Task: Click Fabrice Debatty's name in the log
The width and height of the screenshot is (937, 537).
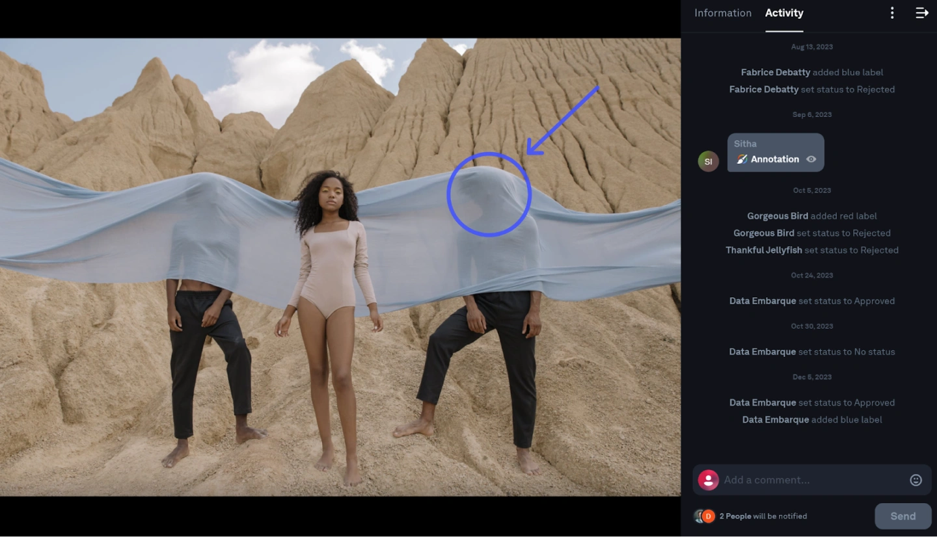Action: pyautogui.click(x=775, y=72)
